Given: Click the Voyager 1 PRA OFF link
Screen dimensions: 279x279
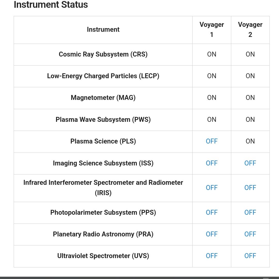Looking at the screenshot, I should point(212,234).
